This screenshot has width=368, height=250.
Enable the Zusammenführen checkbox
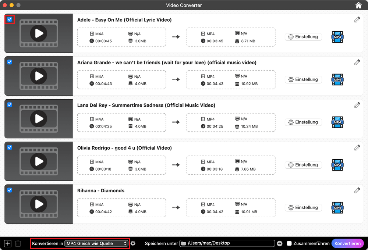289,243
